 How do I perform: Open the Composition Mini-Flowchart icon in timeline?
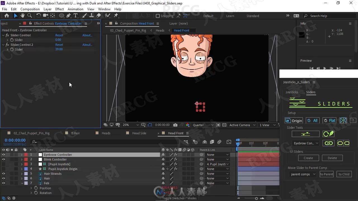click(x=186, y=142)
